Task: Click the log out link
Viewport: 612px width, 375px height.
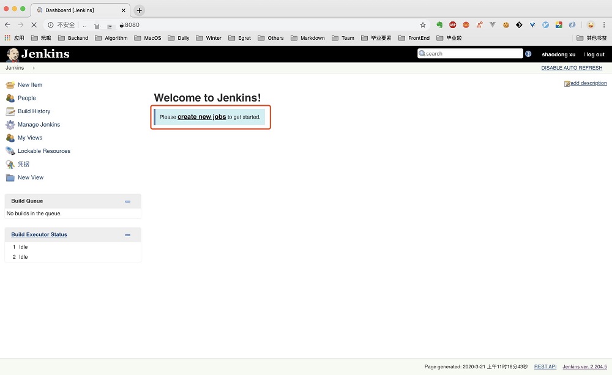Action: [x=595, y=54]
